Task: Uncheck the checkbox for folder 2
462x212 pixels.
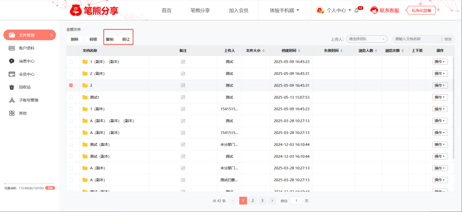Action: [x=71, y=85]
